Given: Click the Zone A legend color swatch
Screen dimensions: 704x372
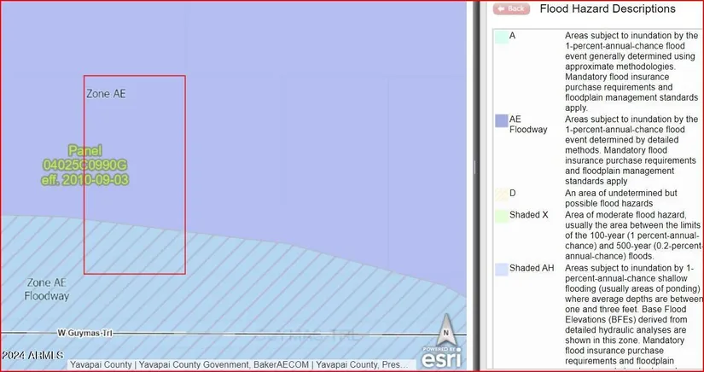Looking at the screenshot, I should pyautogui.click(x=501, y=38).
